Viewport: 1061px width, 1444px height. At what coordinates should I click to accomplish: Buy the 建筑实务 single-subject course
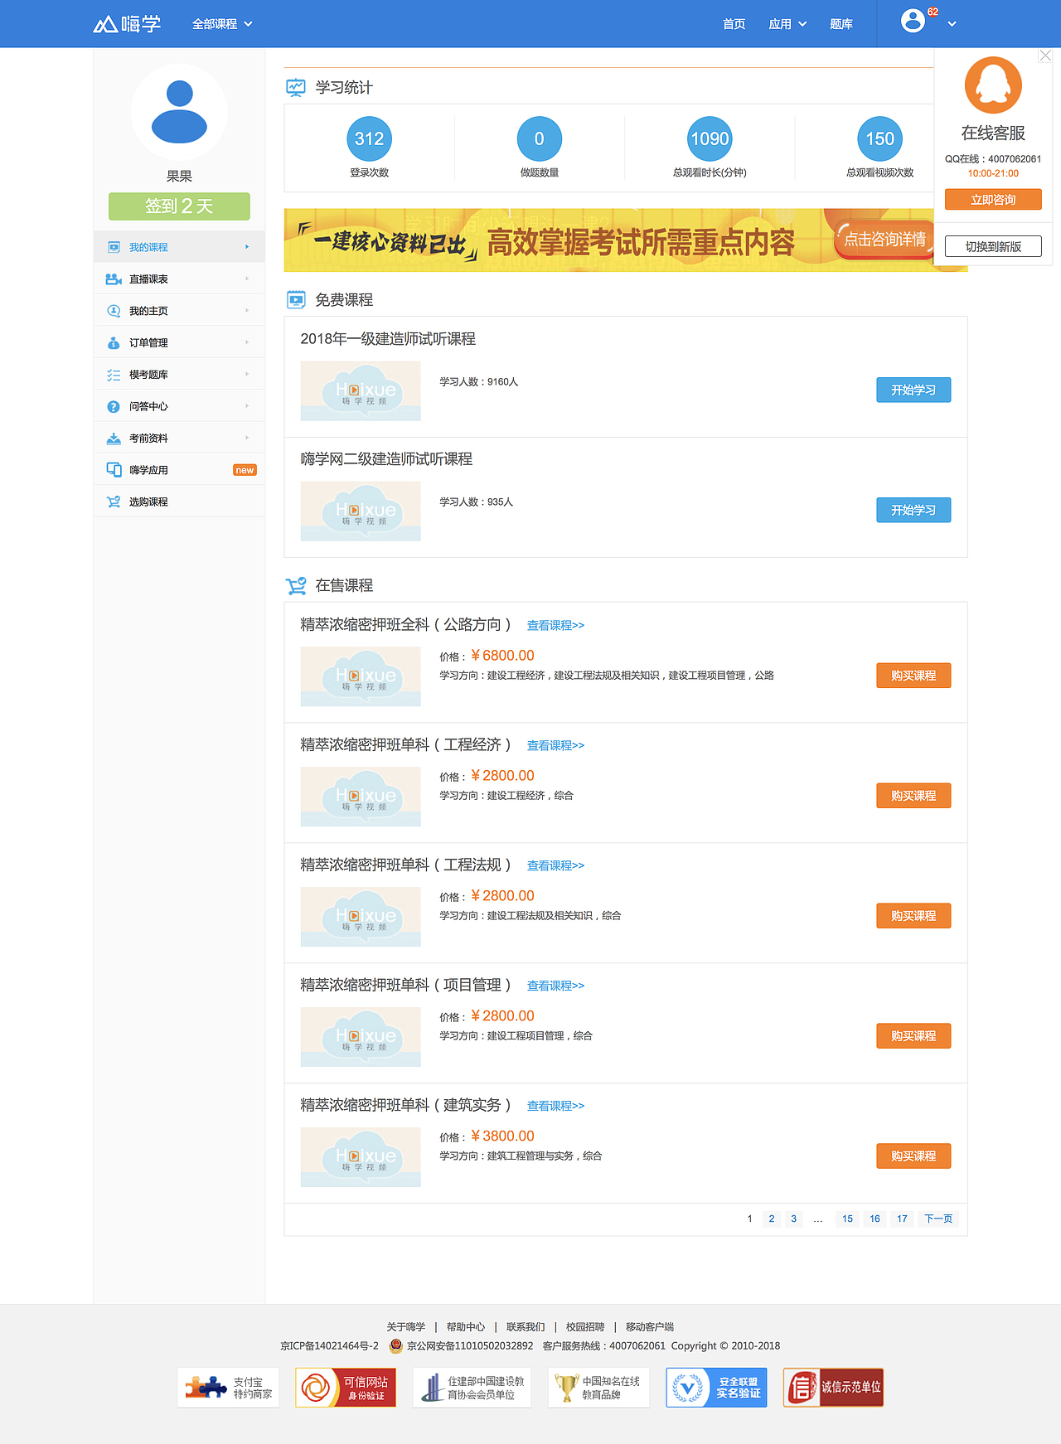click(913, 1156)
